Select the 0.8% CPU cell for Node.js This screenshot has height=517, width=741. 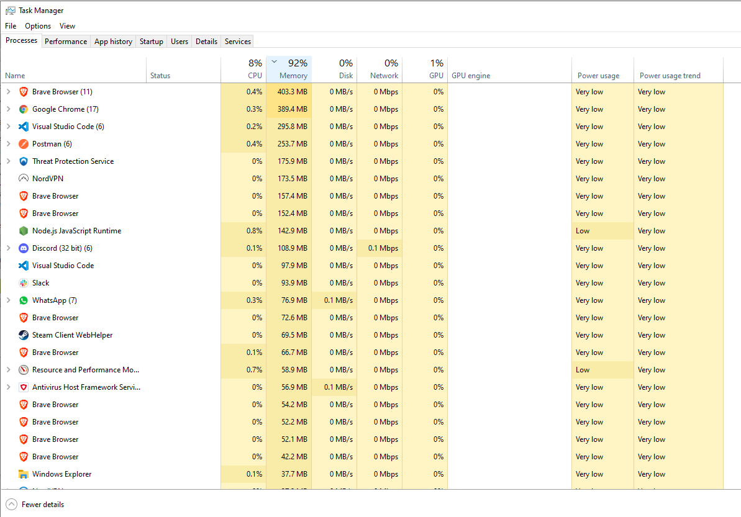(244, 231)
